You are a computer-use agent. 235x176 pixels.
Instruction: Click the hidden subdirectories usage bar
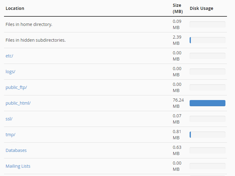208,40
